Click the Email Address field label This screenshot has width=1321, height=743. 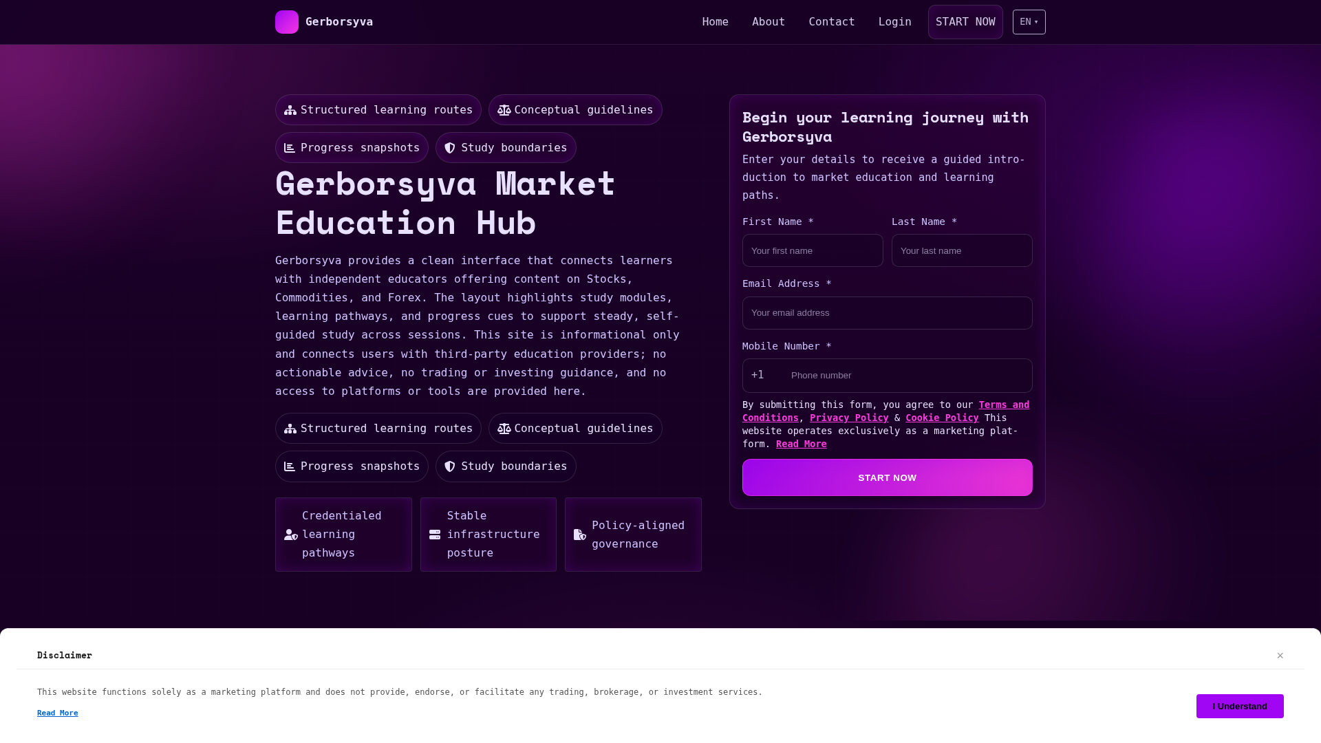(787, 283)
